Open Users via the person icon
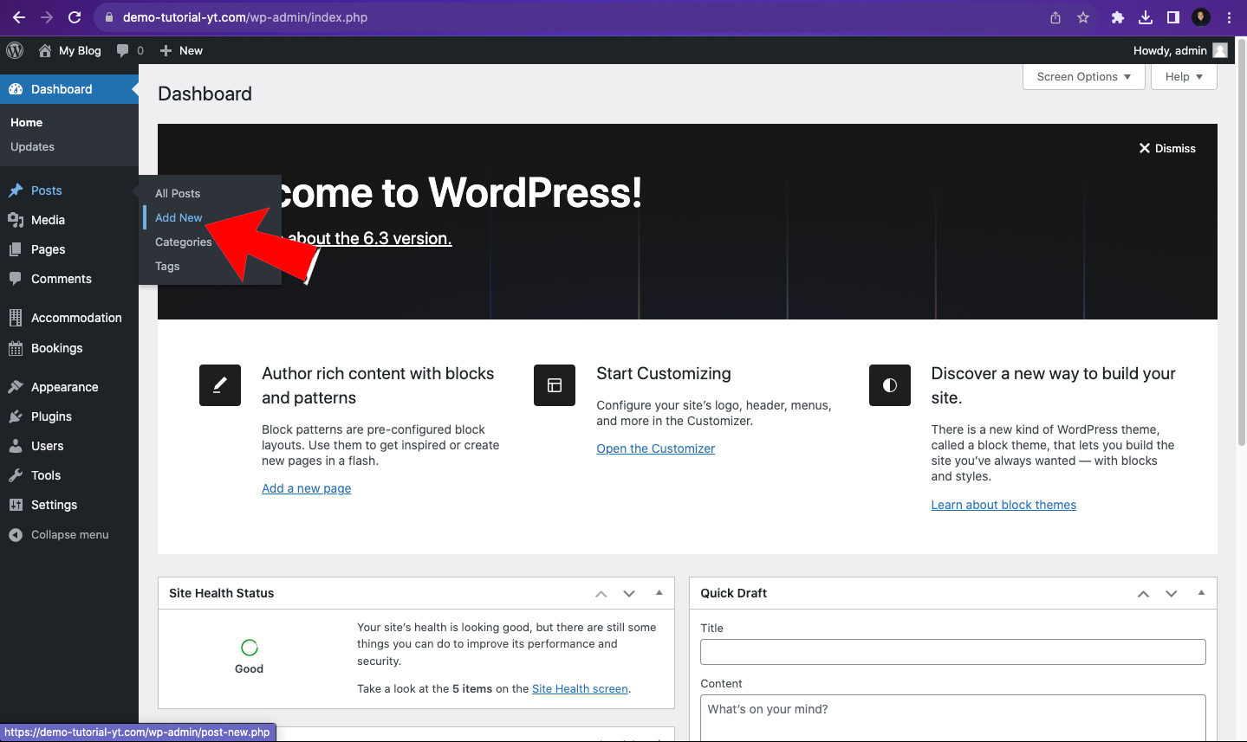 [x=15, y=446]
